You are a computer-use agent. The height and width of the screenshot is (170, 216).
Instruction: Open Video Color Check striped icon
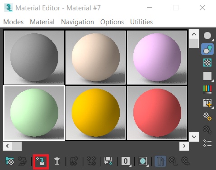tap(207, 89)
